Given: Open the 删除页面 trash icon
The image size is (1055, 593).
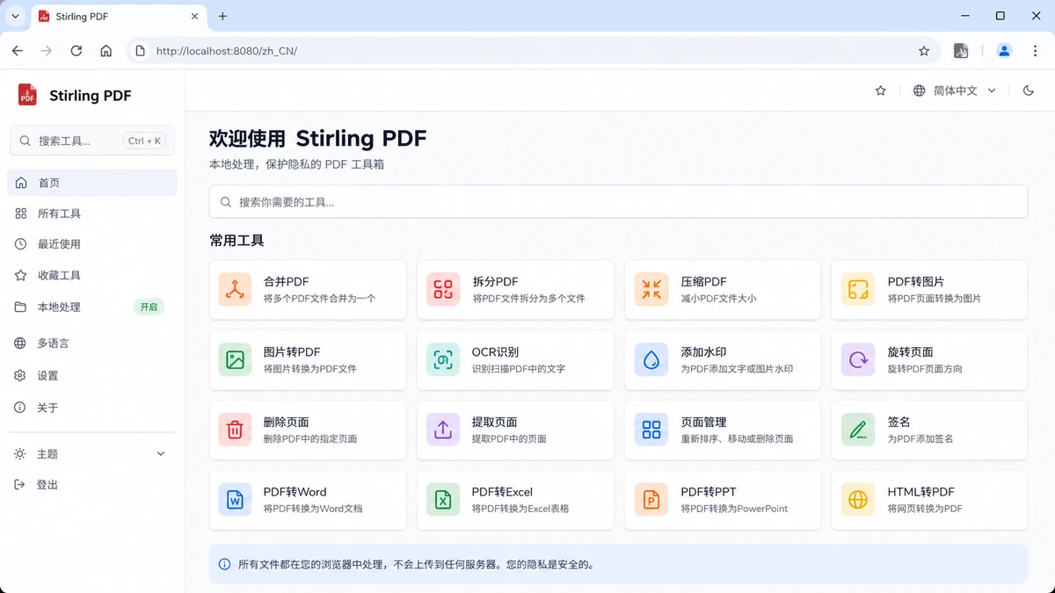Looking at the screenshot, I should [235, 430].
